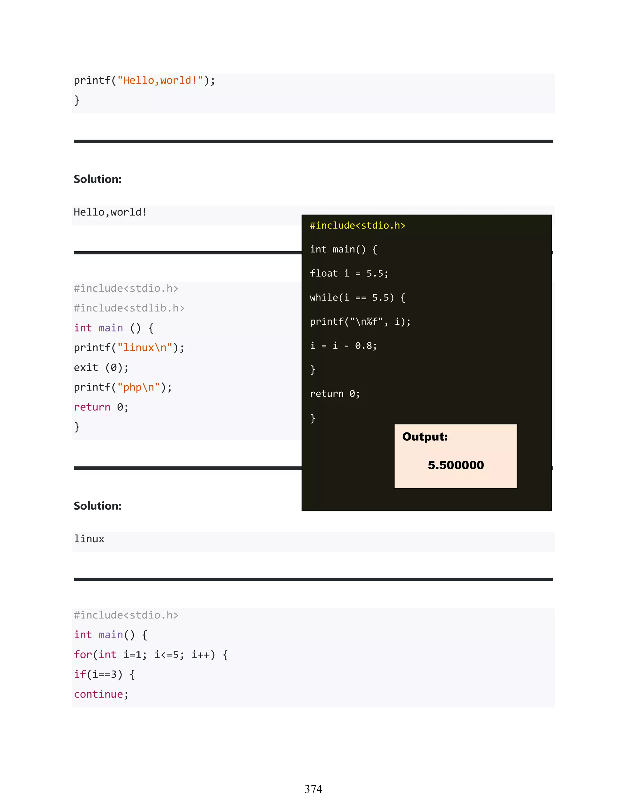Click the first 'Solution:' heading
The height and width of the screenshot is (811, 627).
[x=98, y=179]
